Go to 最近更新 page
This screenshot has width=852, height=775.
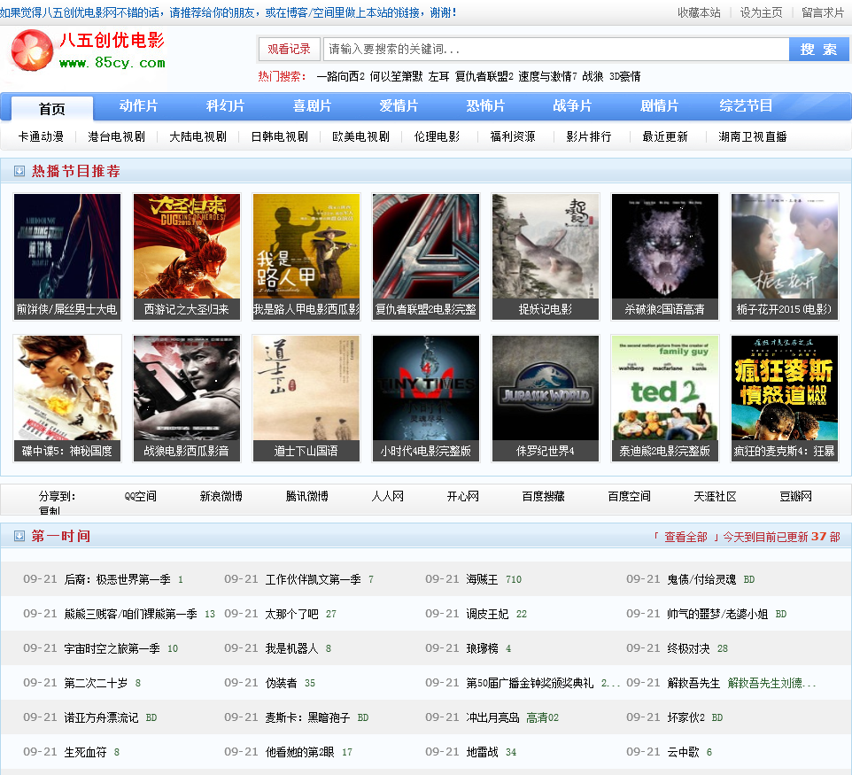click(x=665, y=136)
